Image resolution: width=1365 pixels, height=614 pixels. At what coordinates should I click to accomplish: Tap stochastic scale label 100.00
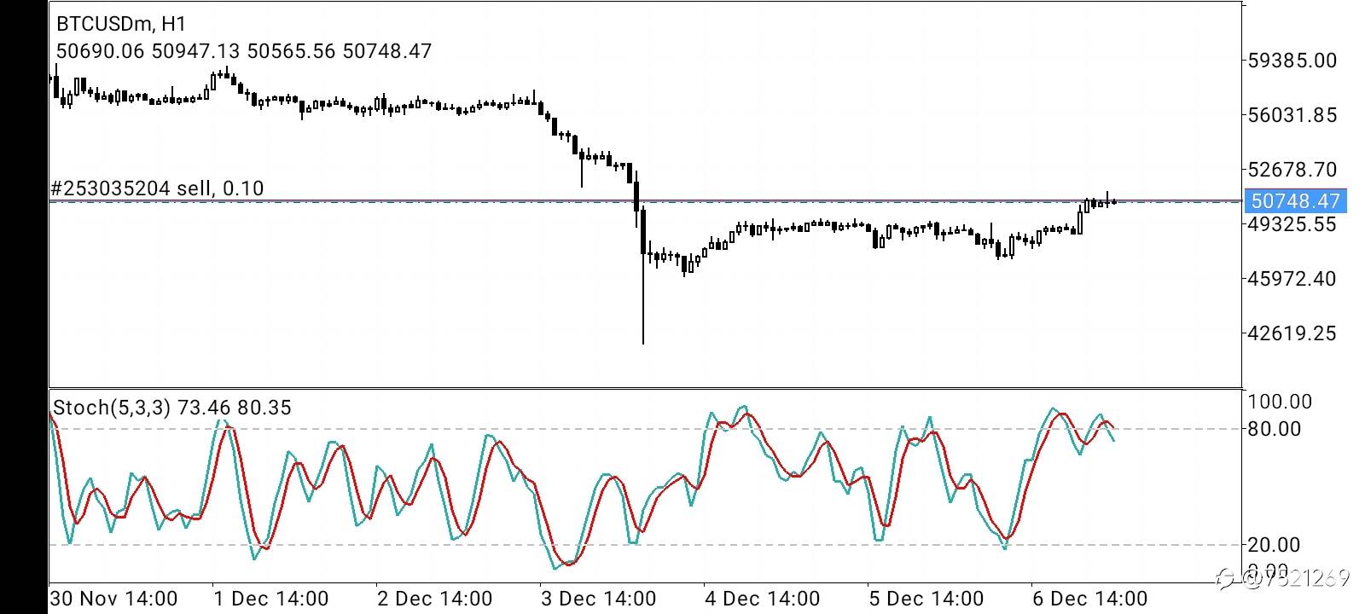[x=1280, y=402]
